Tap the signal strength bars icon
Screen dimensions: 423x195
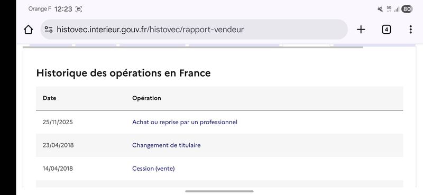397,10
